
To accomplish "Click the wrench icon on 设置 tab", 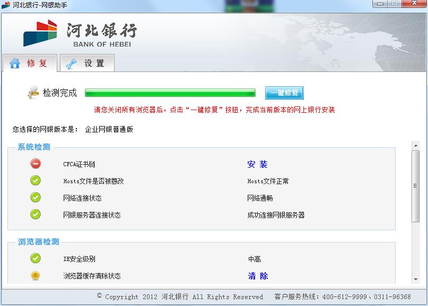I will 72,64.
